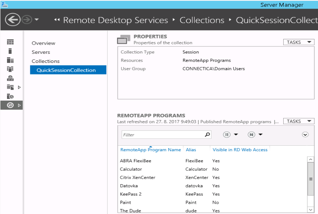Sort by Visible in RD Web Access column

click(x=240, y=150)
